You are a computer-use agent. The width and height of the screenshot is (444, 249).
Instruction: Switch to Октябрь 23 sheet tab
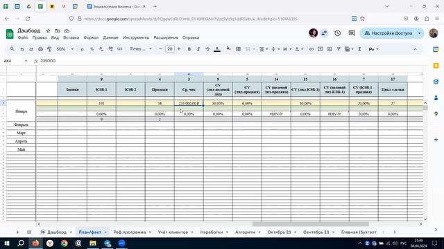[279, 232]
